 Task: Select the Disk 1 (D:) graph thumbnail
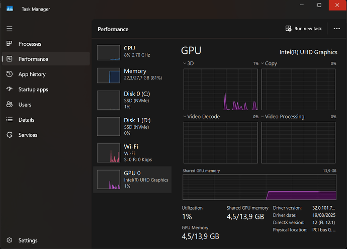tap(109, 127)
